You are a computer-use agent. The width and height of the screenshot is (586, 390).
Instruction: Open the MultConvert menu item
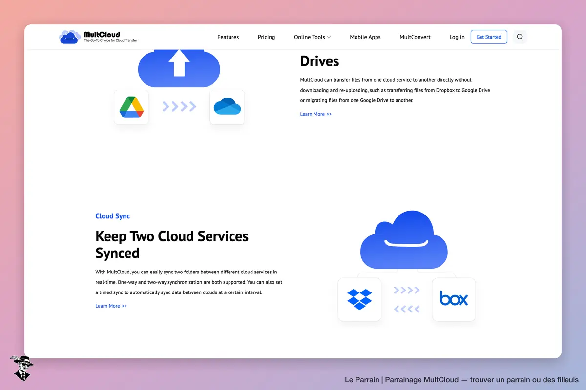(x=415, y=37)
